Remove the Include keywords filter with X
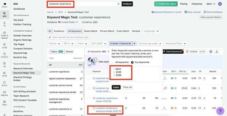227x116 pixels. point(134,43)
